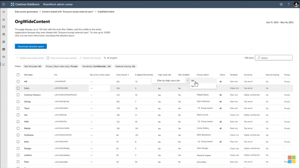
Task: Toggle the select all rows checkbox
Action: click(x=18, y=75)
